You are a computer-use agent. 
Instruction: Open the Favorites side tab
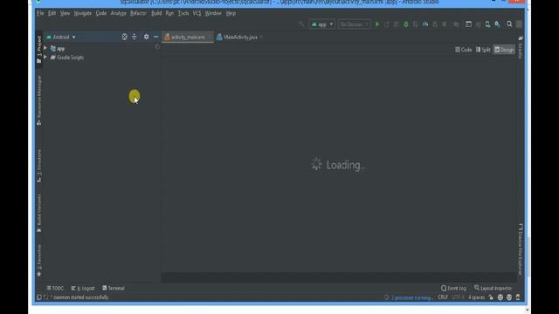[x=39, y=260]
